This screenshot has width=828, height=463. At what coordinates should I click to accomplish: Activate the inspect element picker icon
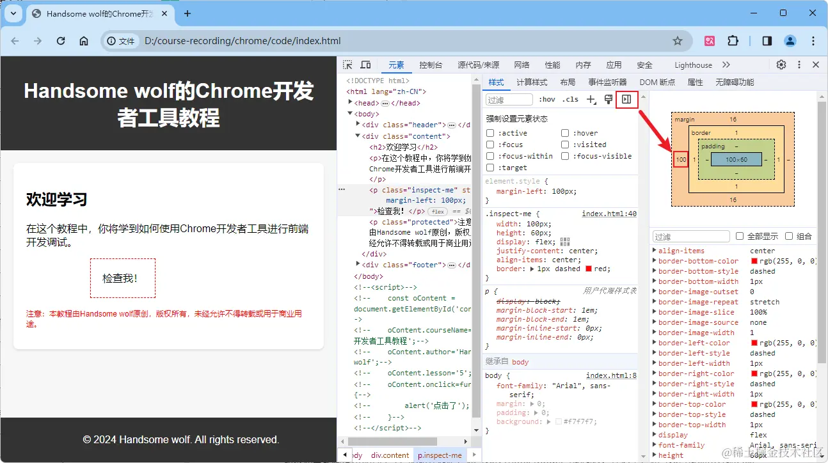coord(347,65)
